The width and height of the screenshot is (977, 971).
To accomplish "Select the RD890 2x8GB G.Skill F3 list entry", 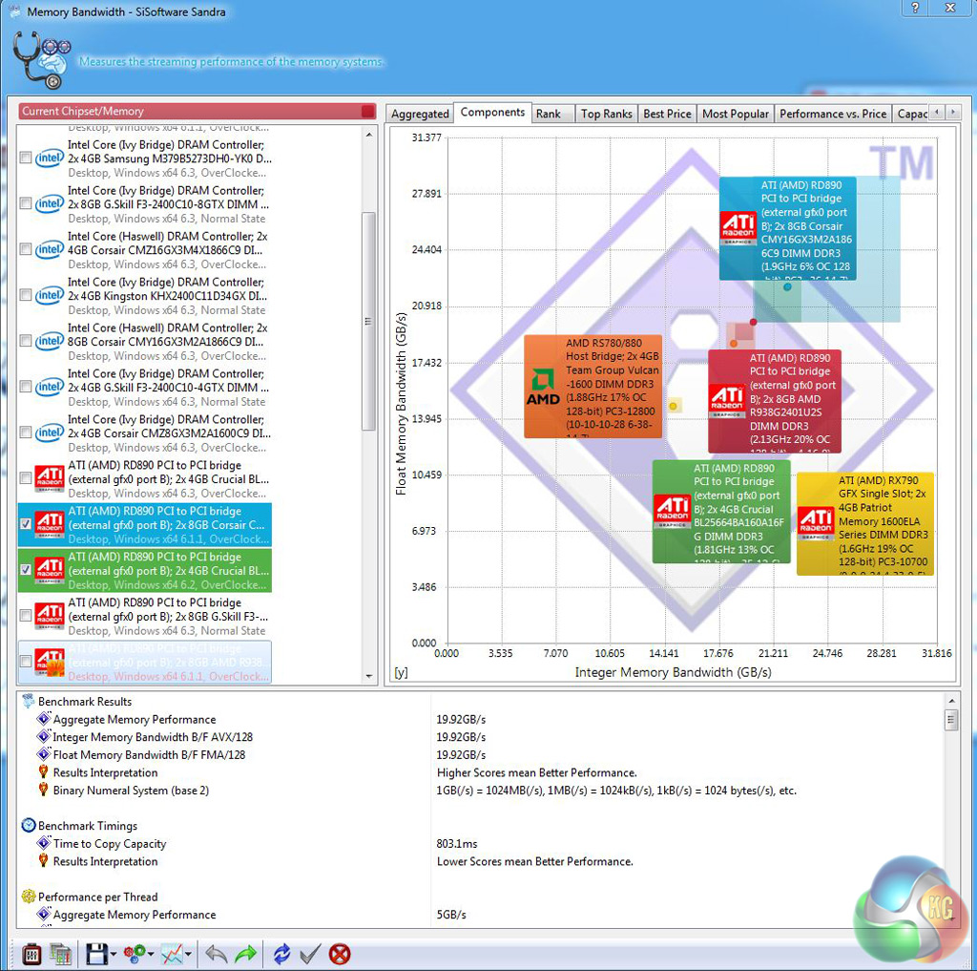I will click(145, 616).
